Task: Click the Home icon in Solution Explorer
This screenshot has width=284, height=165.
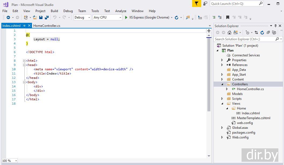Action: tap(229, 32)
